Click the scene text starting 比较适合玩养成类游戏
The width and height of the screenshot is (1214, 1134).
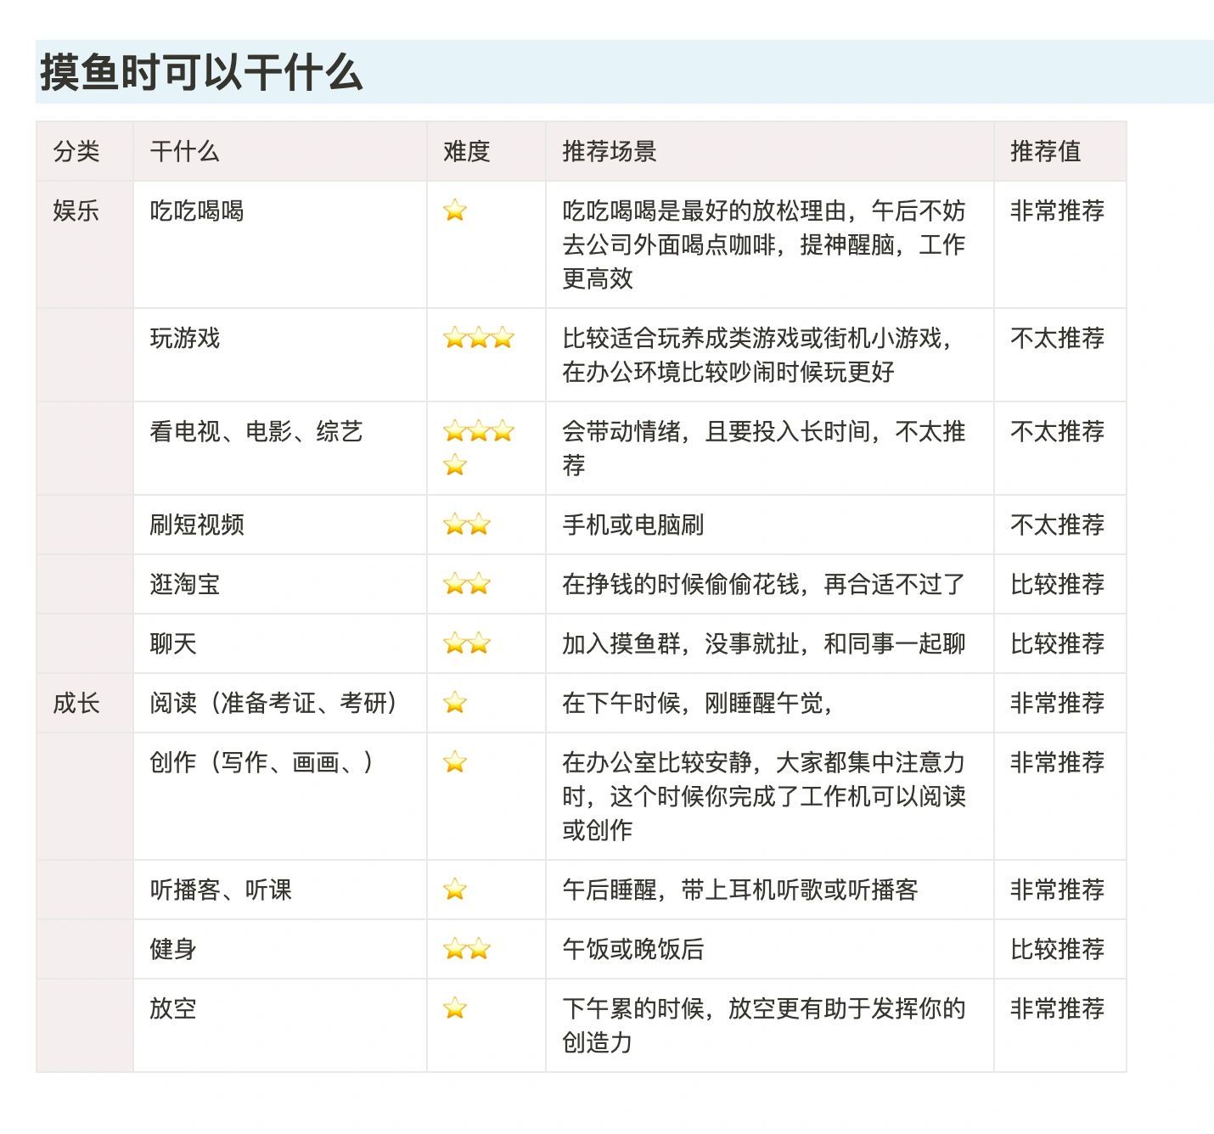[x=758, y=355]
